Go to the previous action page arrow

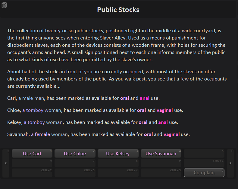[6, 163]
